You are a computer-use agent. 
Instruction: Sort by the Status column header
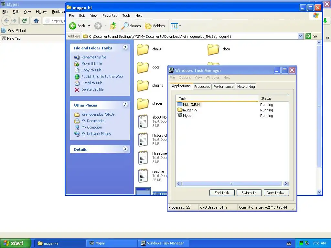click(273, 98)
